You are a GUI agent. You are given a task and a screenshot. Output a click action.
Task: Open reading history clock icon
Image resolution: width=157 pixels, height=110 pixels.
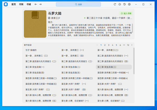(x=125, y=4)
